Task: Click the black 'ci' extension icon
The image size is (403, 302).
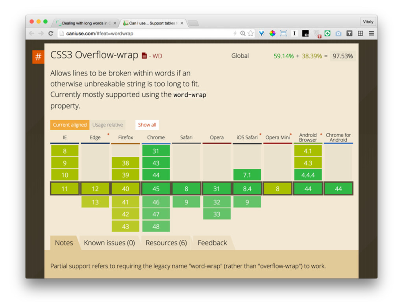Action: click(305, 33)
